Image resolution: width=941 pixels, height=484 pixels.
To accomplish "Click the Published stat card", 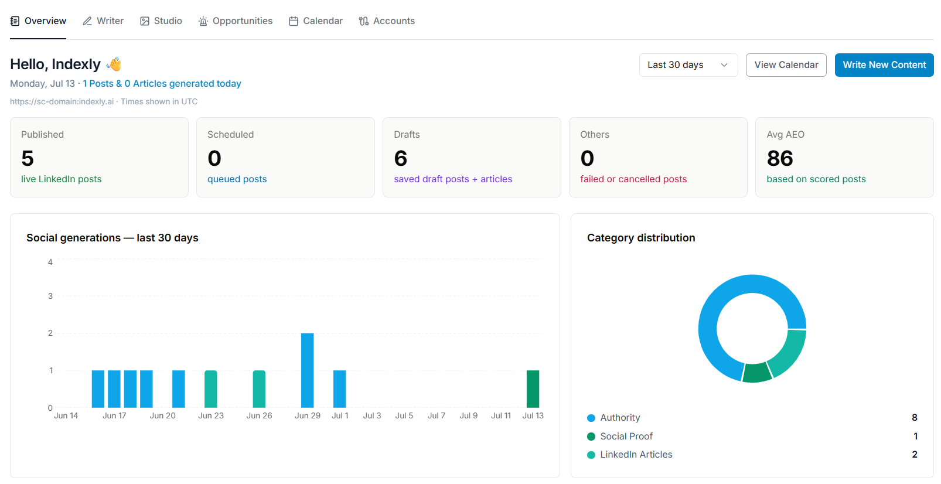I will (x=99, y=157).
